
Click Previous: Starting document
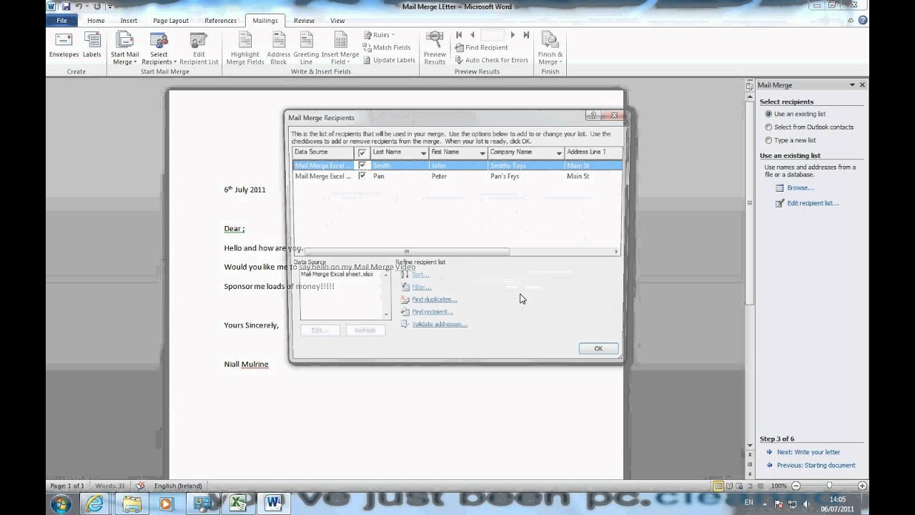coord(816,465)
